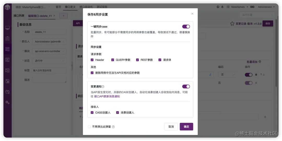Open the report sidebar icon
Screen dimensions: 282x141
pos(7,81)
